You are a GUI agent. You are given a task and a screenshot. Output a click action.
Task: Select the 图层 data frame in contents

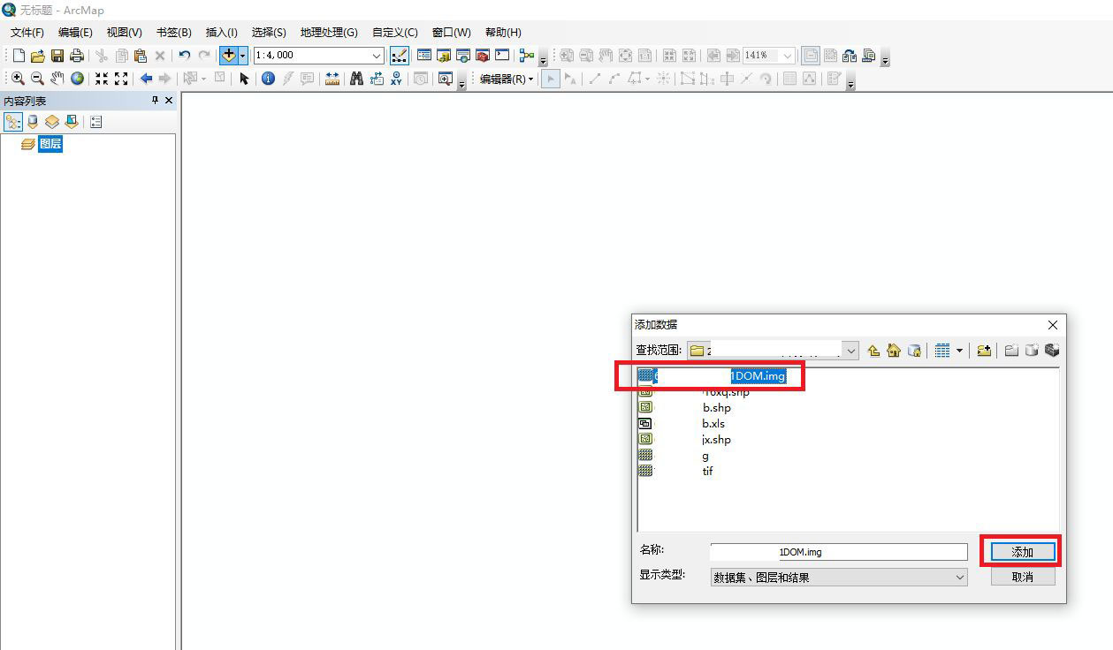click(x=50, y=144)
